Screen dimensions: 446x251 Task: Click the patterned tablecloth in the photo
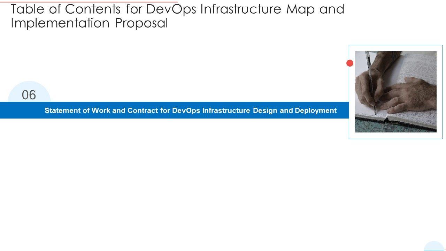383,127
